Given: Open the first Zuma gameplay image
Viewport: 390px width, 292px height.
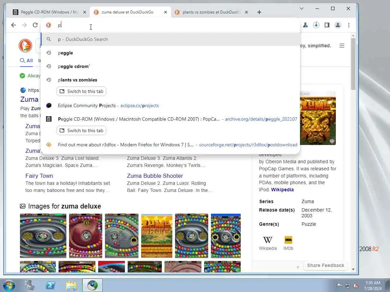Looking at the screenshot, I should [x=43, y=236].
